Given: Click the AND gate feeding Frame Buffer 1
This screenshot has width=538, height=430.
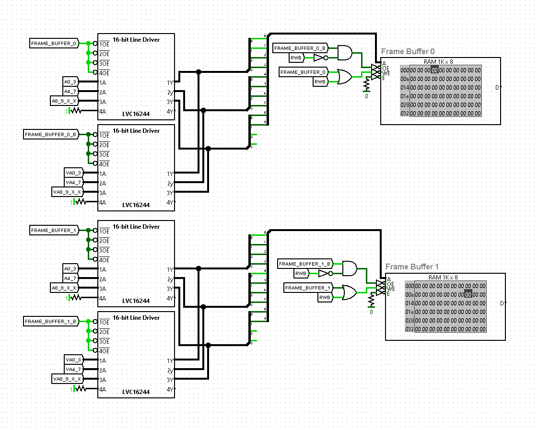Looking at the screenshot, I should click(x=350, y=268).
